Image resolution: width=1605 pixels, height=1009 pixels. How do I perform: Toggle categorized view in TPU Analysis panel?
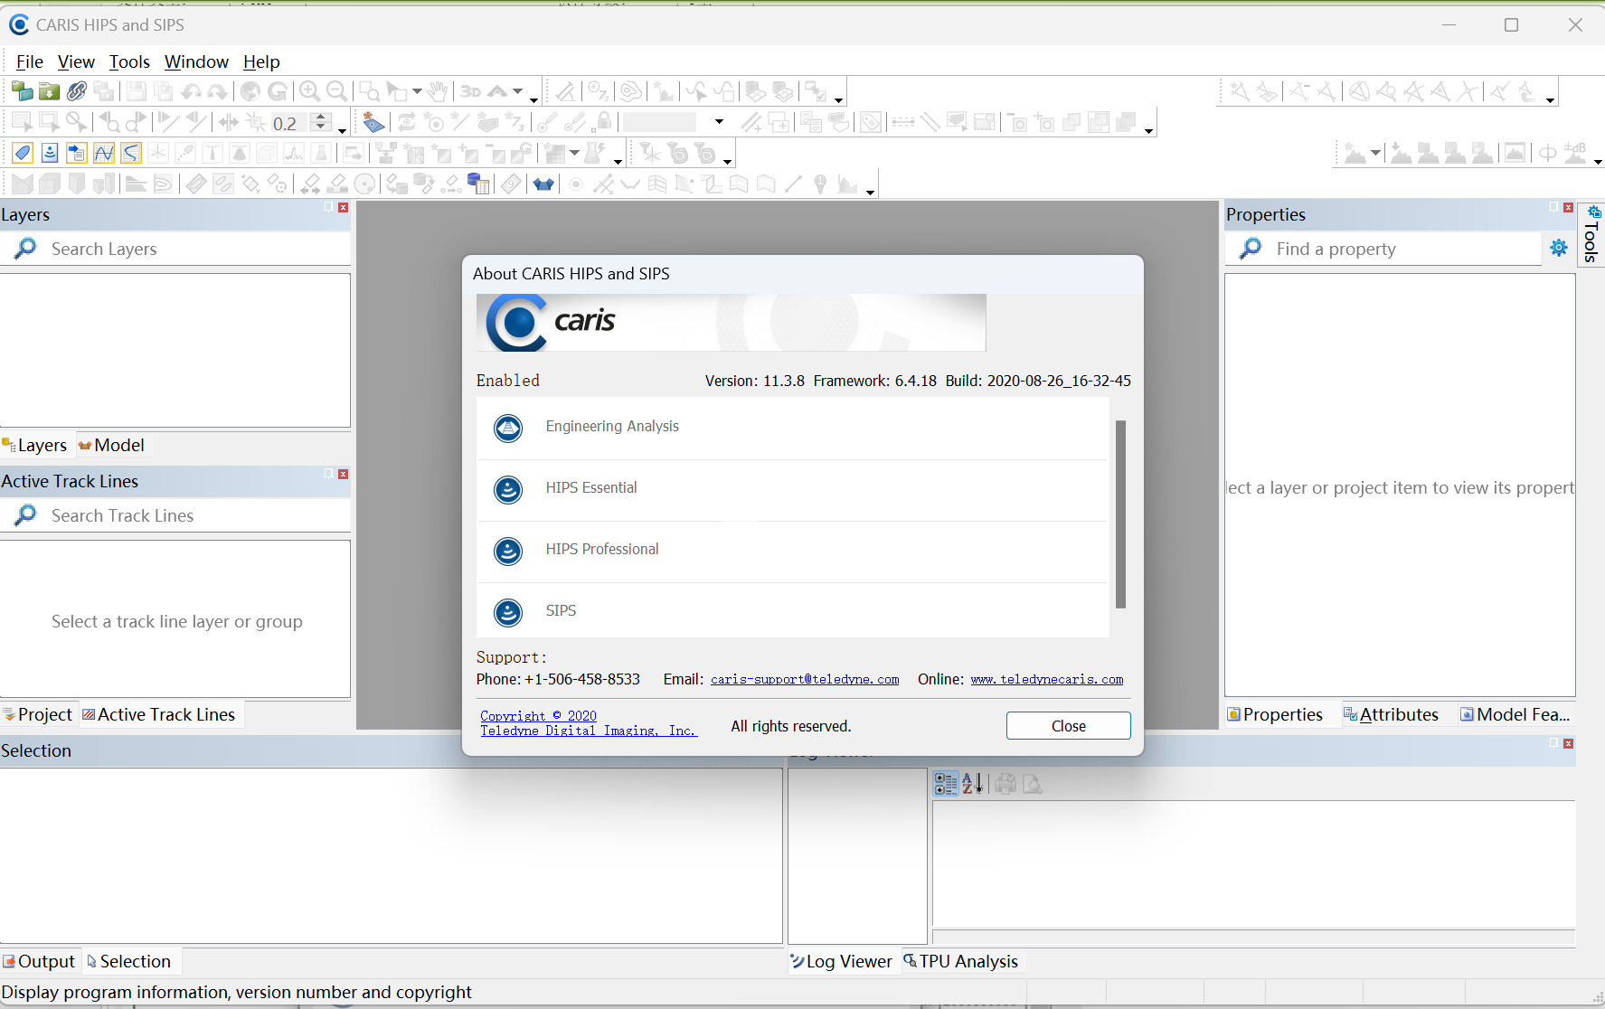[x=946, y=784]
